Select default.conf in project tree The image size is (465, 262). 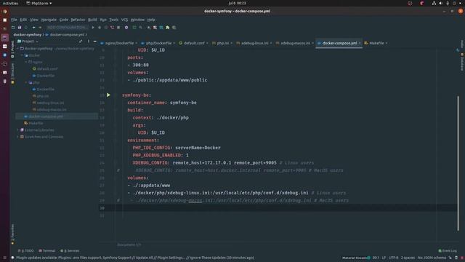45,68
